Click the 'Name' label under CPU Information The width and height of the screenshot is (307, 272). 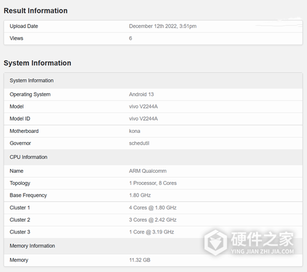point(17,171)
